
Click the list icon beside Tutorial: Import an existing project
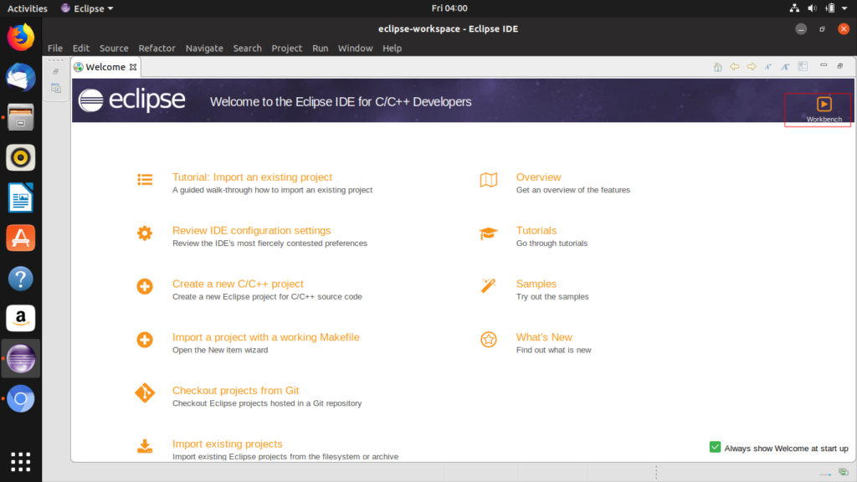coord(145,180)
